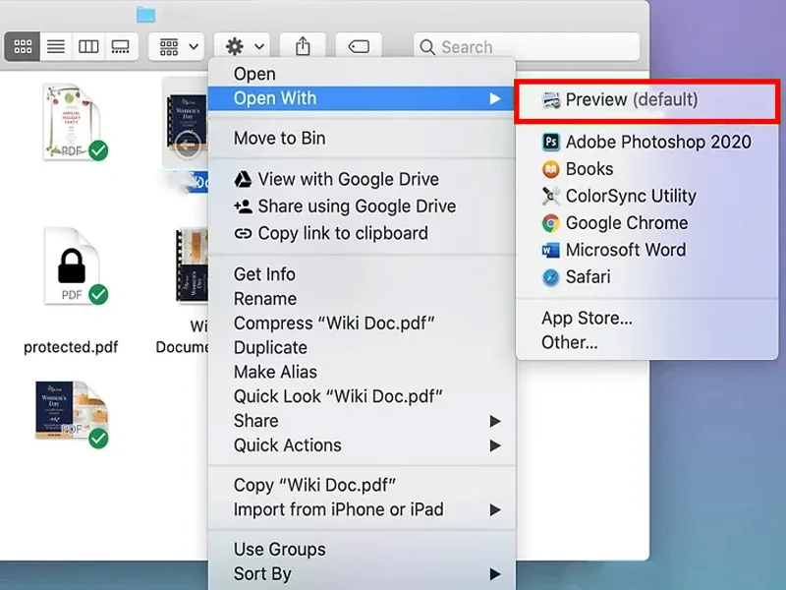Open with Microsoft Word
This screenshot has height=590, width=786.
[647, 250]
